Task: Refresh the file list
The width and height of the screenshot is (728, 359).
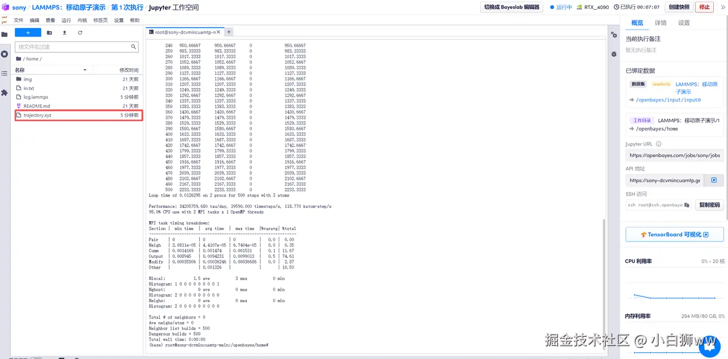Action: click(x=80, y=33)
